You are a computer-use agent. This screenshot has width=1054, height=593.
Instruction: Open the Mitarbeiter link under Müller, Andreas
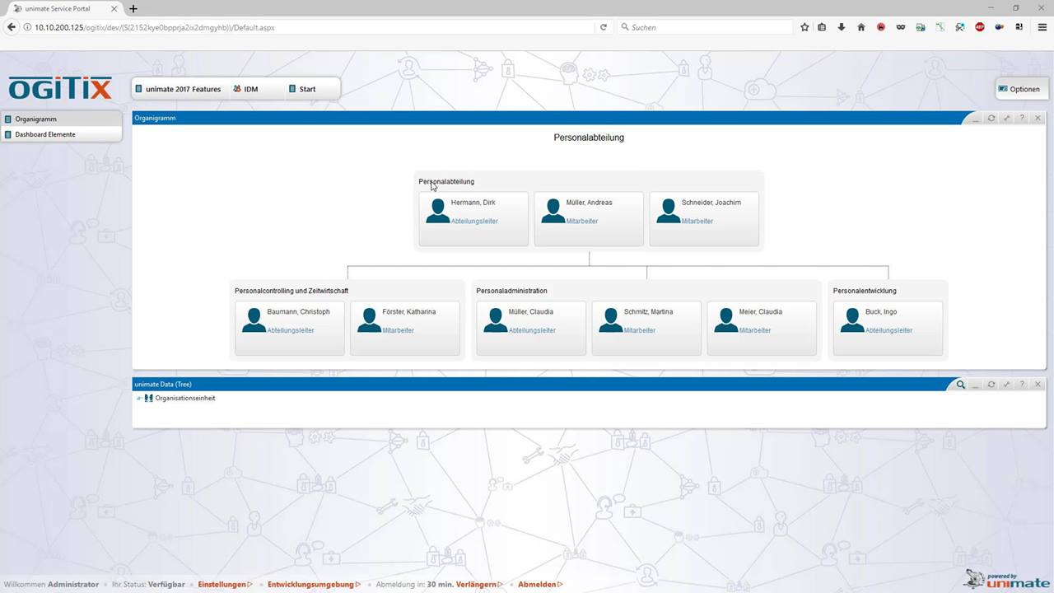[582, 222]
